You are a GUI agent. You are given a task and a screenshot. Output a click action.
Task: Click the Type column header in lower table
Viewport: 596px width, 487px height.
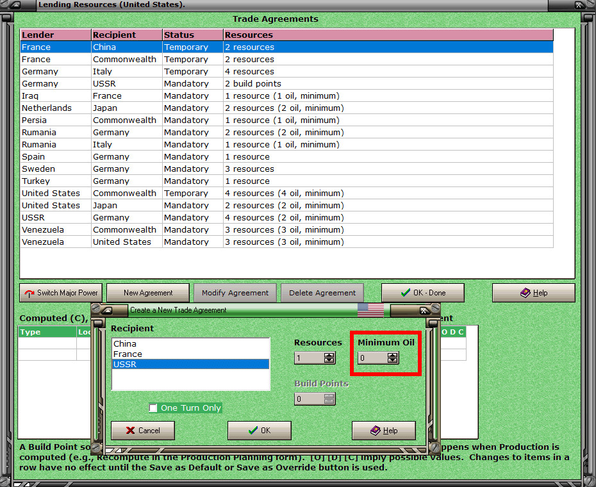point(47,332)
